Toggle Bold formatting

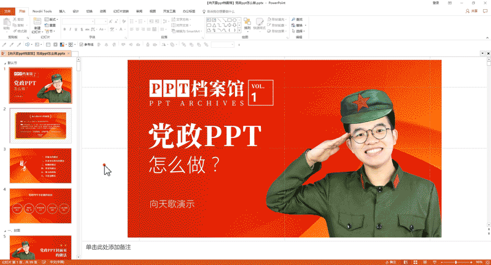(x=64, y=29)
